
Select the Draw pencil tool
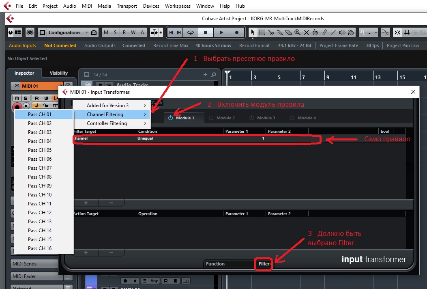324,32
